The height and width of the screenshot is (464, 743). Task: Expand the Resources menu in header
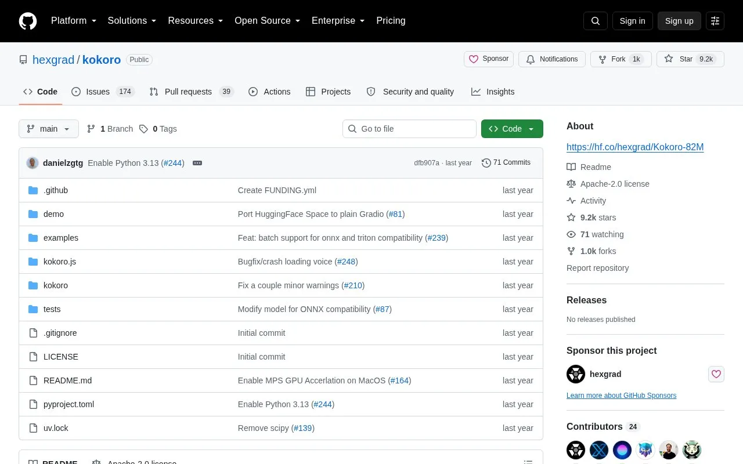(196, 21)
